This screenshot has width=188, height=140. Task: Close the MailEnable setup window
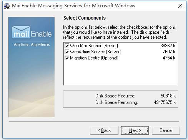180,6
